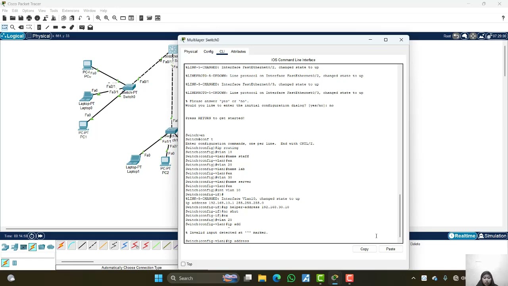Image resolution: width=508 pixels, height=286 pixels.
Task: Zoom in on the workspace
Action: coord(98,18)
